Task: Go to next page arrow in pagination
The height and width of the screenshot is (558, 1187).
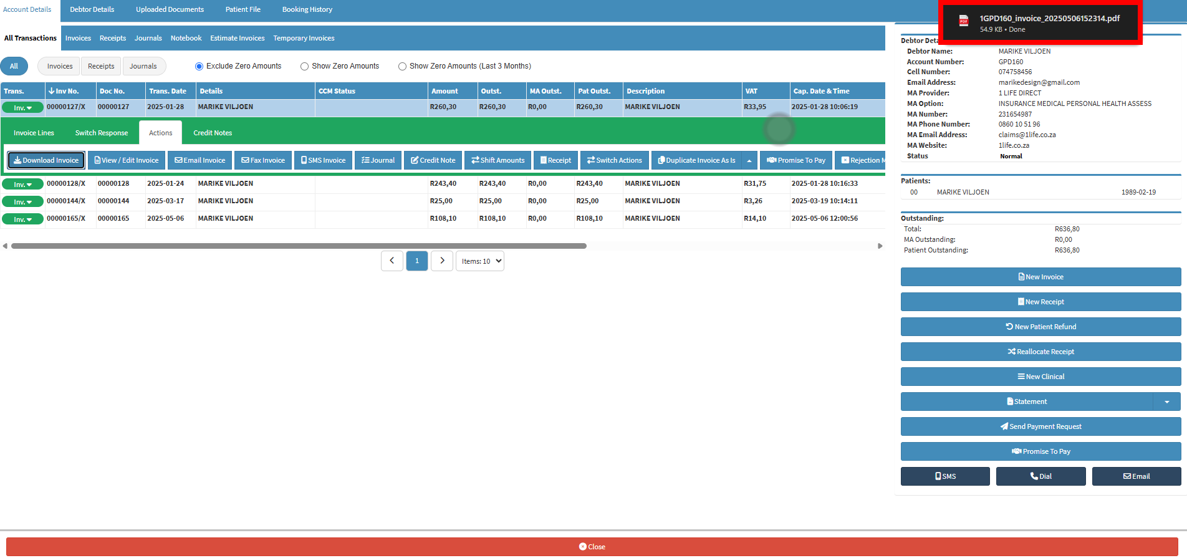Action: pos(442,261)
